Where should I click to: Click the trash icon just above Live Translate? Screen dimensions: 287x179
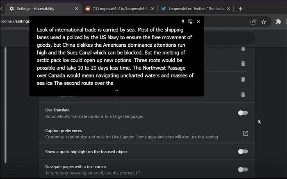click(x=243, y=95)
